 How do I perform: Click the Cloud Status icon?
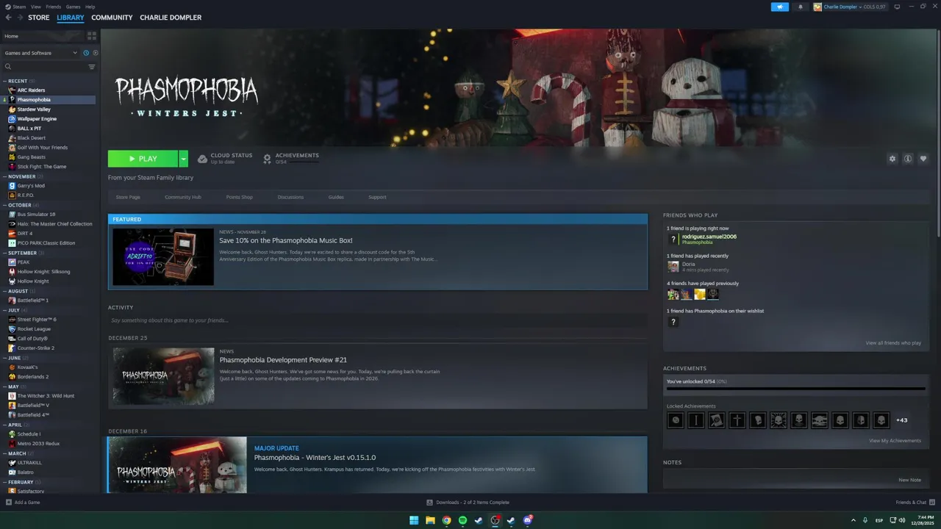click(202, 159)
